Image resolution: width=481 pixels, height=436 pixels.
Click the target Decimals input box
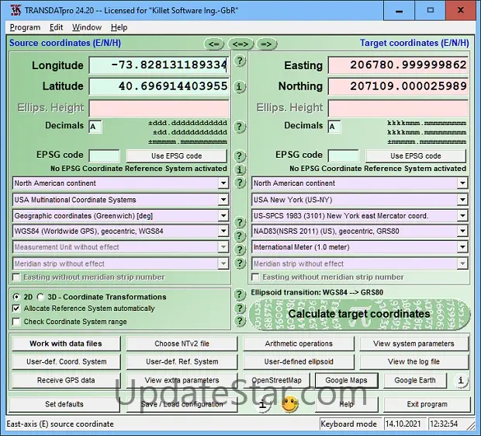pyautogui.click(x=334, y=127)
